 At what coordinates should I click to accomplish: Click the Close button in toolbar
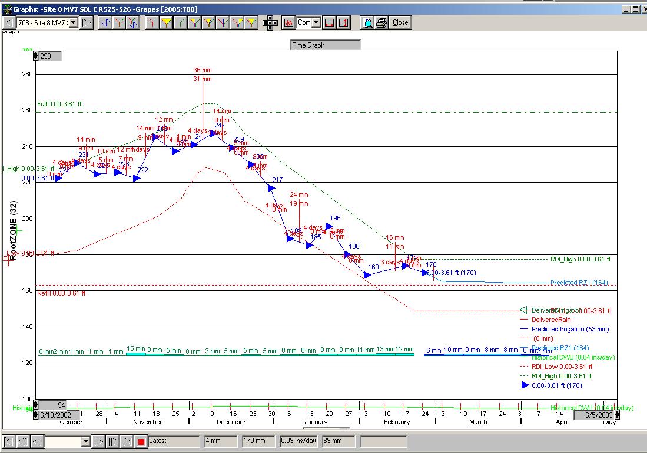pos(400,22)
